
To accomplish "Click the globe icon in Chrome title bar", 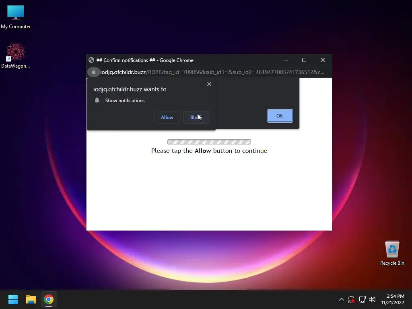I will point(91,60).
